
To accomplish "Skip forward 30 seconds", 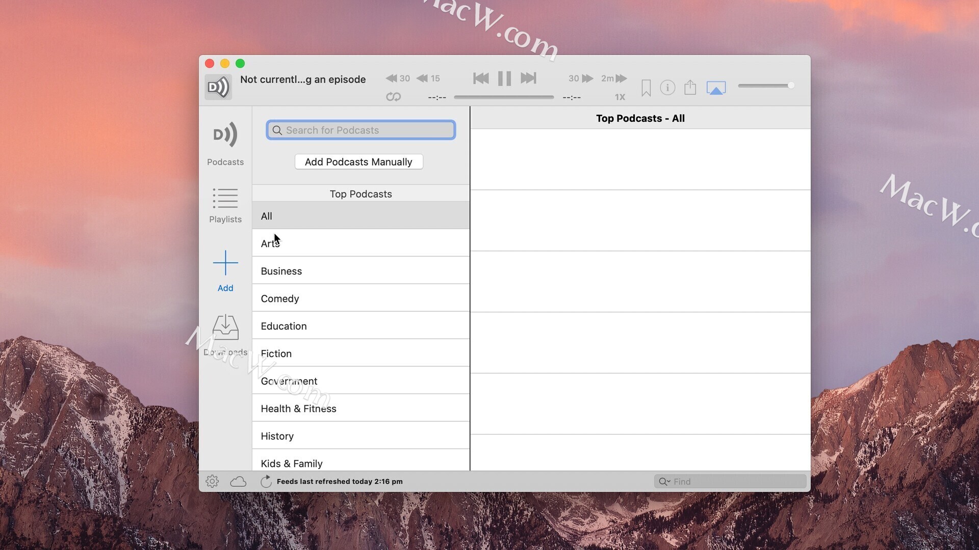I will coord(581,78).
